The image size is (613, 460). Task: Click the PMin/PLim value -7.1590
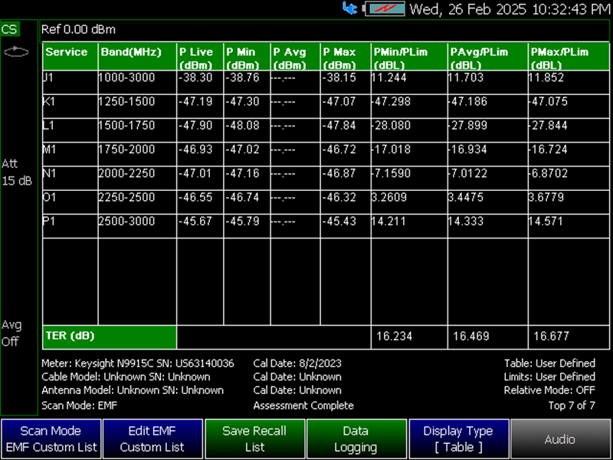point(391,173)
